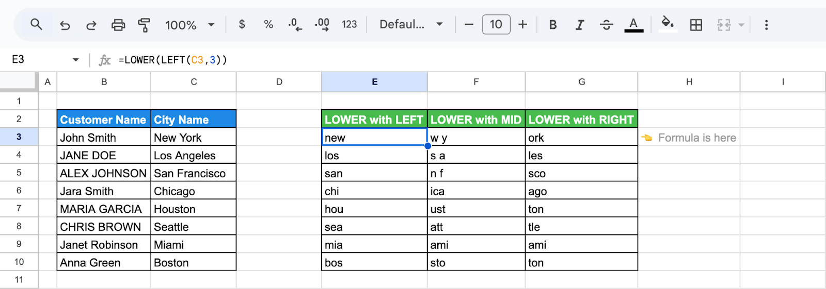826x289 pixels.
Task: Select cell containing 'ago'
Action: tap(581, 191)
